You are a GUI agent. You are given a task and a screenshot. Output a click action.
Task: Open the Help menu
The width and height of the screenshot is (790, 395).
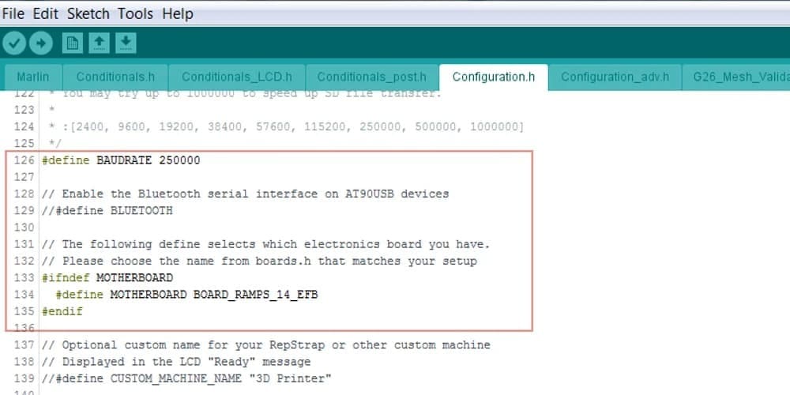178,13
